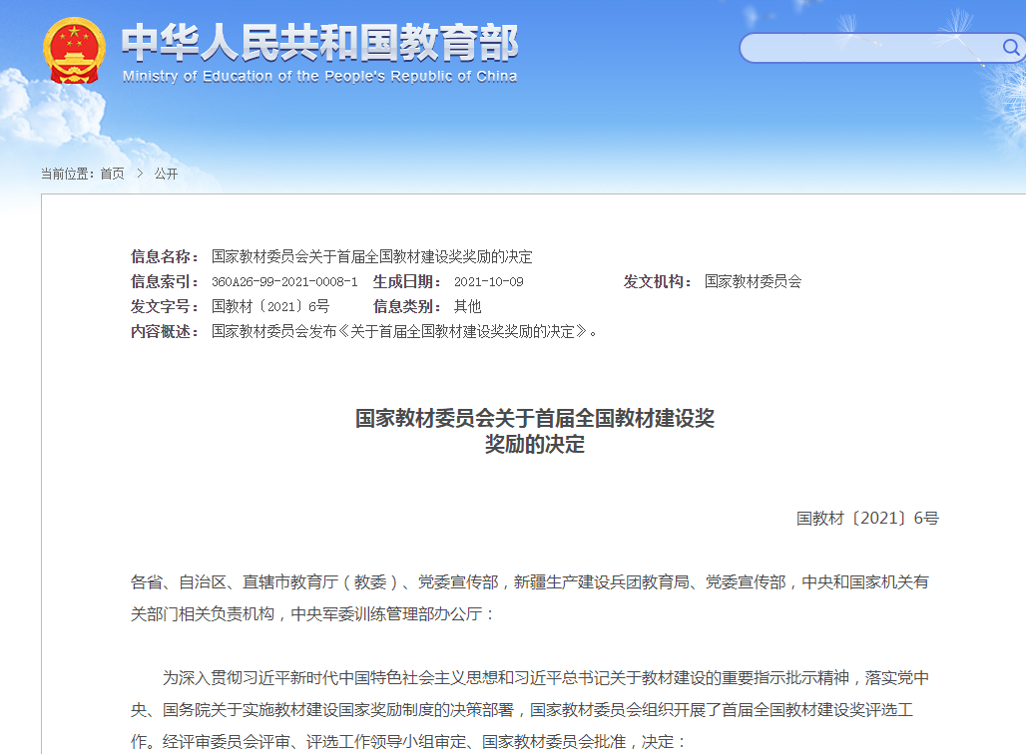1026x754 pixels.
Task: Click the 信息名称 label
Action: coord(165,256)
